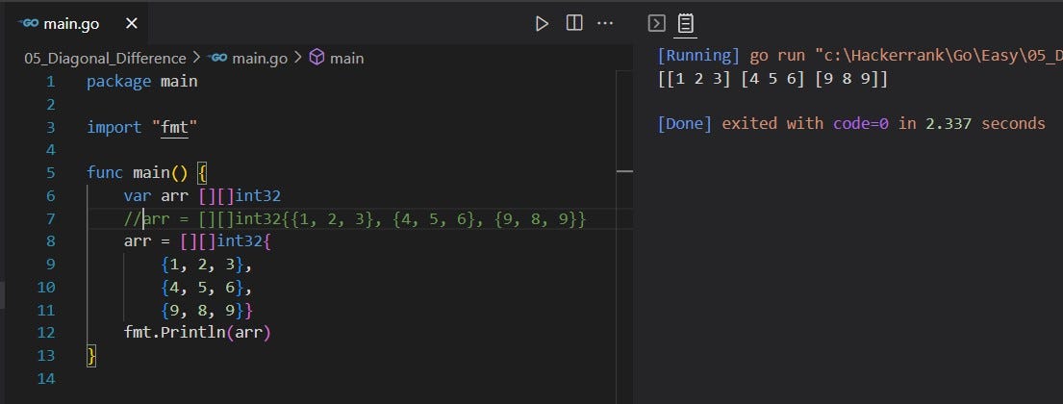The width and height of the screenshot is (1063, 404).
Task: Click the "package main" line
Action: (x=142, y=82)
